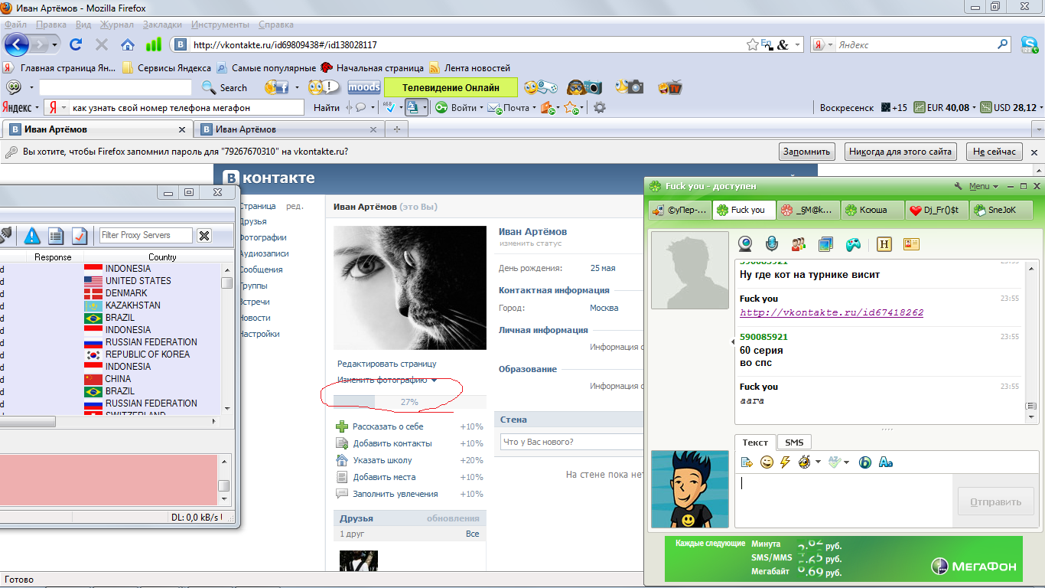The image size is (1045, 588).
Task: Click the warning triangle icon in proxy window
Action: click(31, 235)
